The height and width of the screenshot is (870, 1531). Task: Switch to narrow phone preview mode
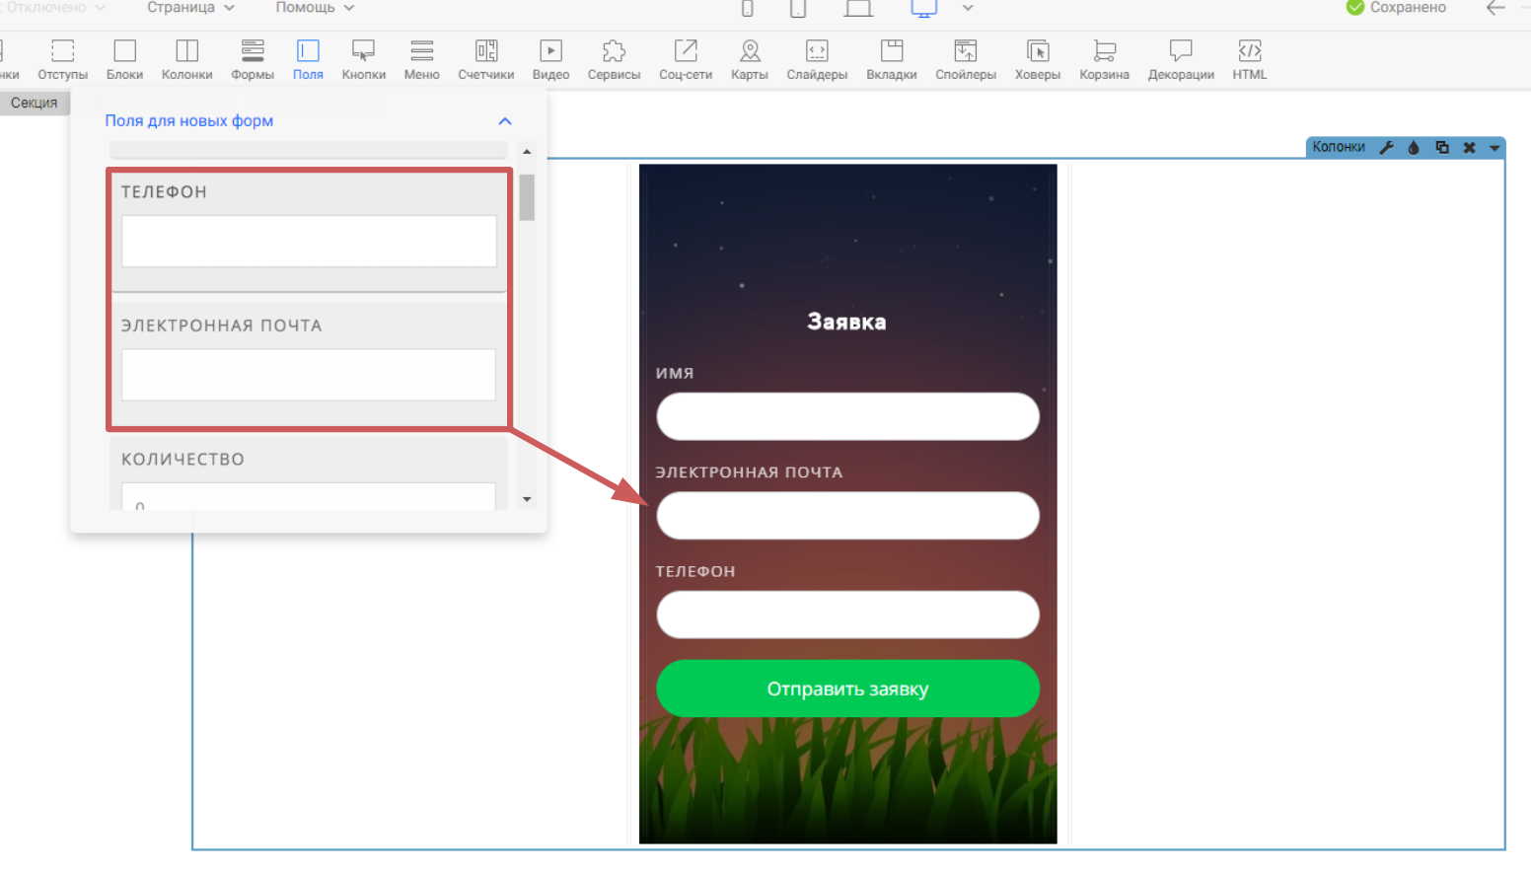click(x=748, y=9)
